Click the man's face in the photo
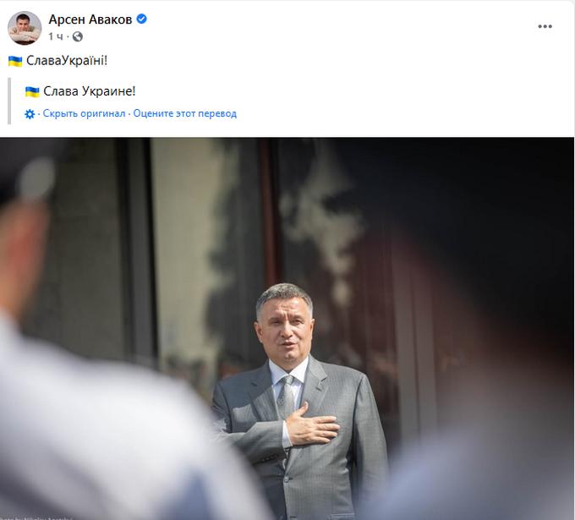Viewport: 575px width, 520px height. (x=284, y=328)
